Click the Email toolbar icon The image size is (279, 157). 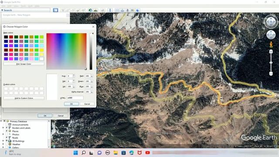[x=117, y=10]
